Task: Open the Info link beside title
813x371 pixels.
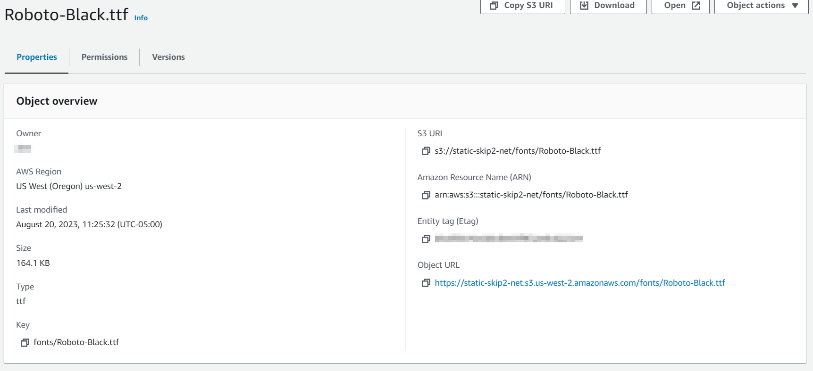Action: (x=141, y=18)
